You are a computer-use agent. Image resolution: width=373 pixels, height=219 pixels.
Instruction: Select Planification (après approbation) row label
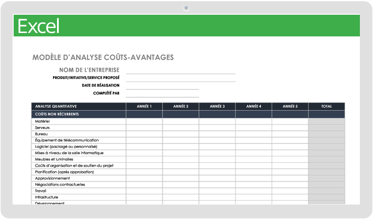[x=64, y=172]
